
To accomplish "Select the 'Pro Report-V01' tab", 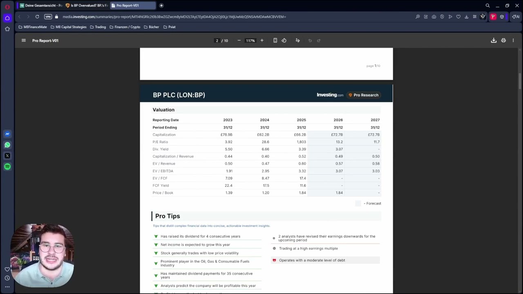I will [x=132, y=5].
